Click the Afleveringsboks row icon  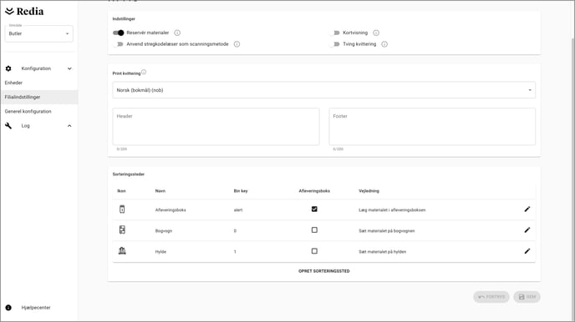point(122,209)
